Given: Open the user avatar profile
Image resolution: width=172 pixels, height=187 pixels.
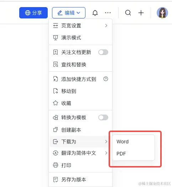Looking at the screenshot, I should pos(162,13).
